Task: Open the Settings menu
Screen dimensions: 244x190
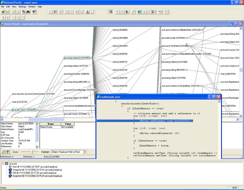Action: point(22,7)
